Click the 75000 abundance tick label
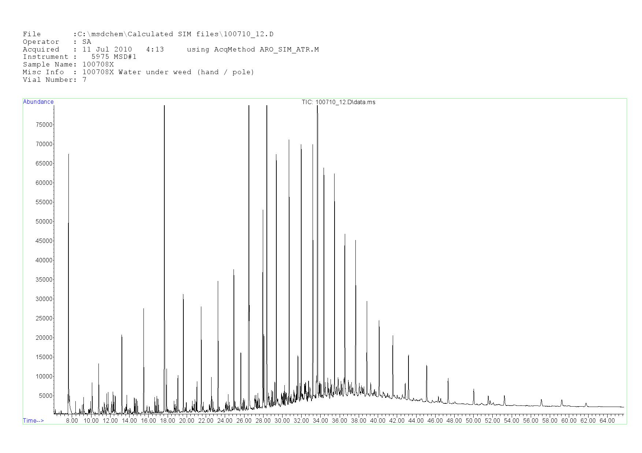 tap(43, 125)
